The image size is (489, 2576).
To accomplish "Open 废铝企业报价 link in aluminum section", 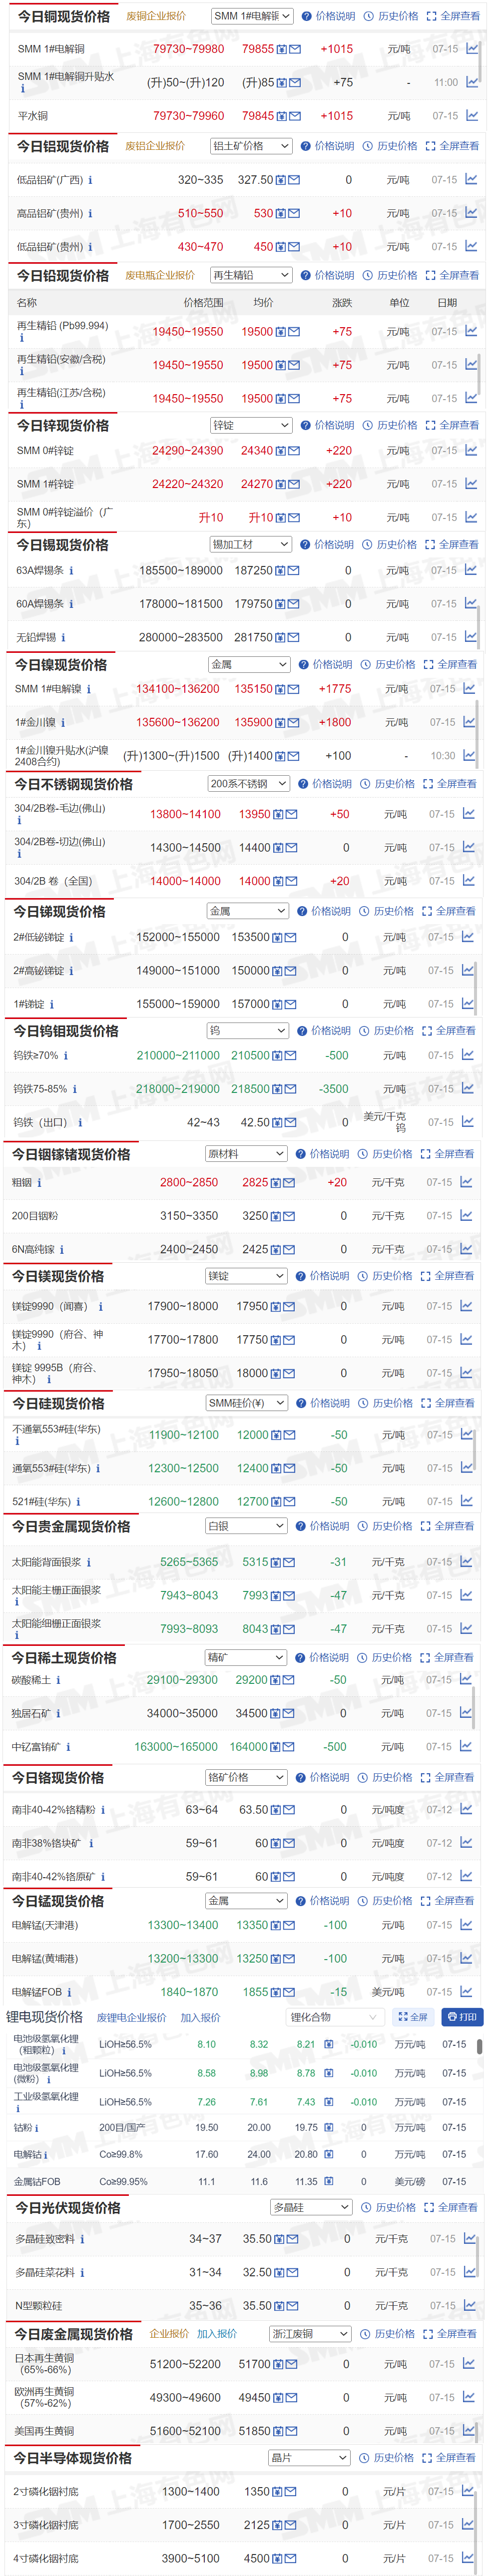I will (x=155, y=146).
